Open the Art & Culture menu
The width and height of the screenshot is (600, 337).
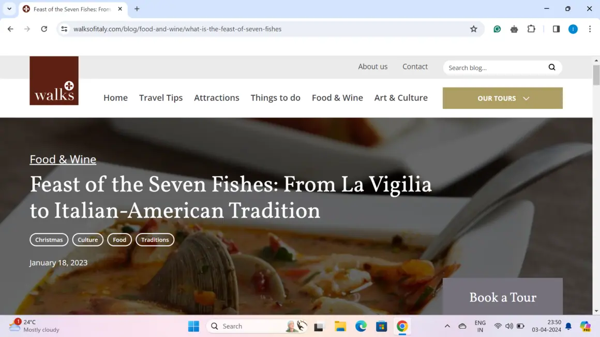(x=401, y=98)
